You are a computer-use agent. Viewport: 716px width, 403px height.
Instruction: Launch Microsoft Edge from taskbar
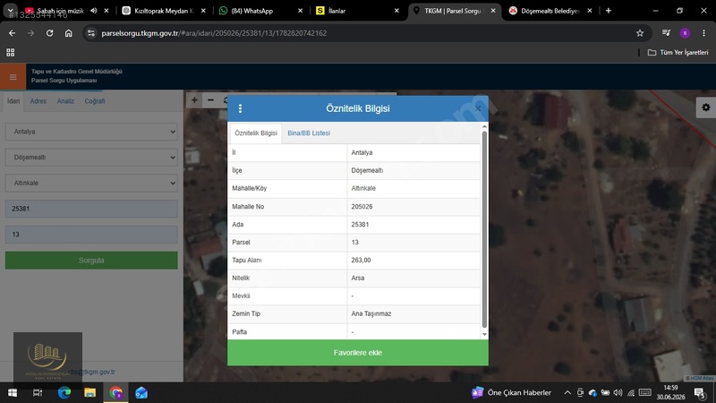coord(64,392)
